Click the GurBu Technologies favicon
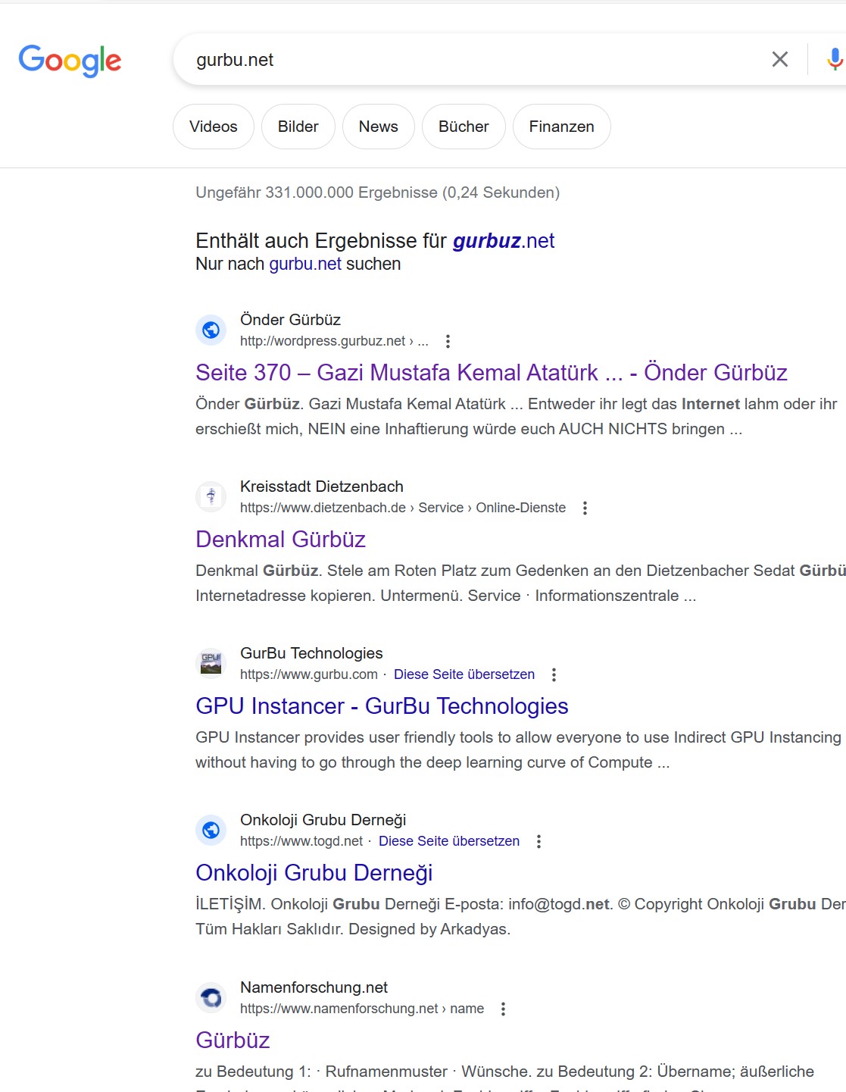Image resolution: width=846 pixels, height=1092 pixels. click(x=211, y=663)
